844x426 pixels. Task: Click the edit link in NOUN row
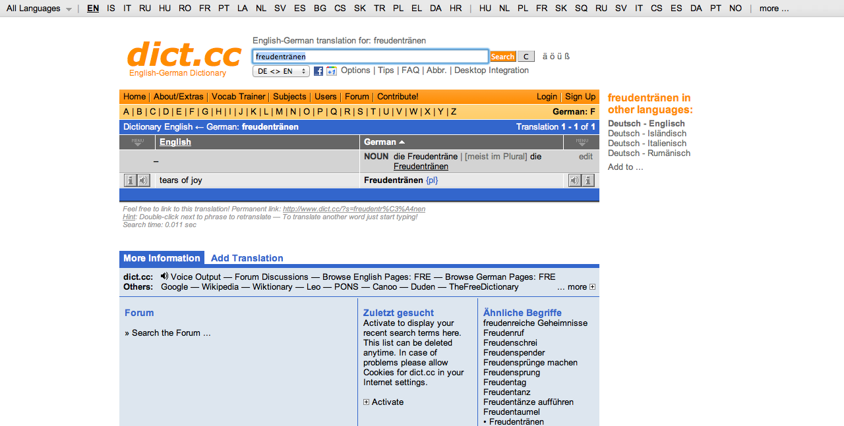(586, 157)
